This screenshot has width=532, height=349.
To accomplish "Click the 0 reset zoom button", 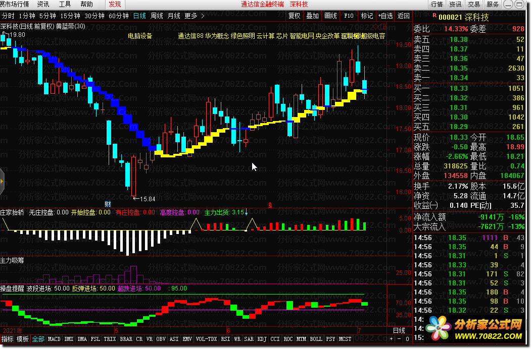I will pos(407,339).
